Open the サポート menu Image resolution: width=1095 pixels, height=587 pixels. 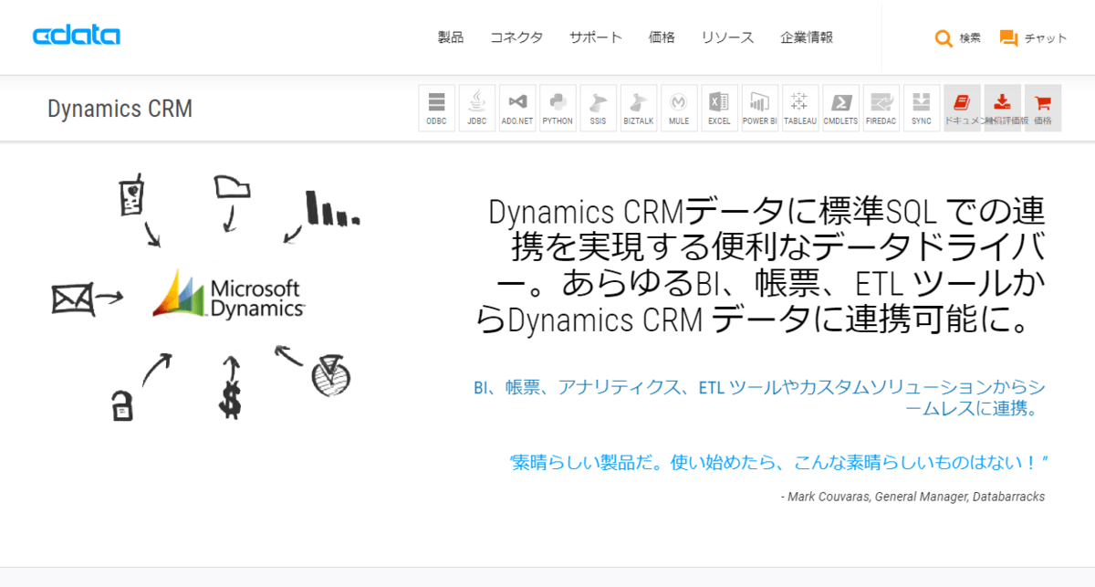(x=596, y=37)
